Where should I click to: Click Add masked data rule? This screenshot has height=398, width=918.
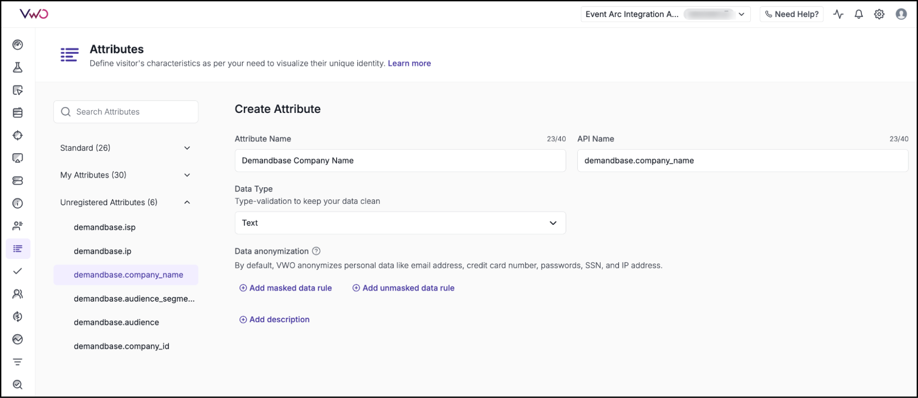(286, 288)
